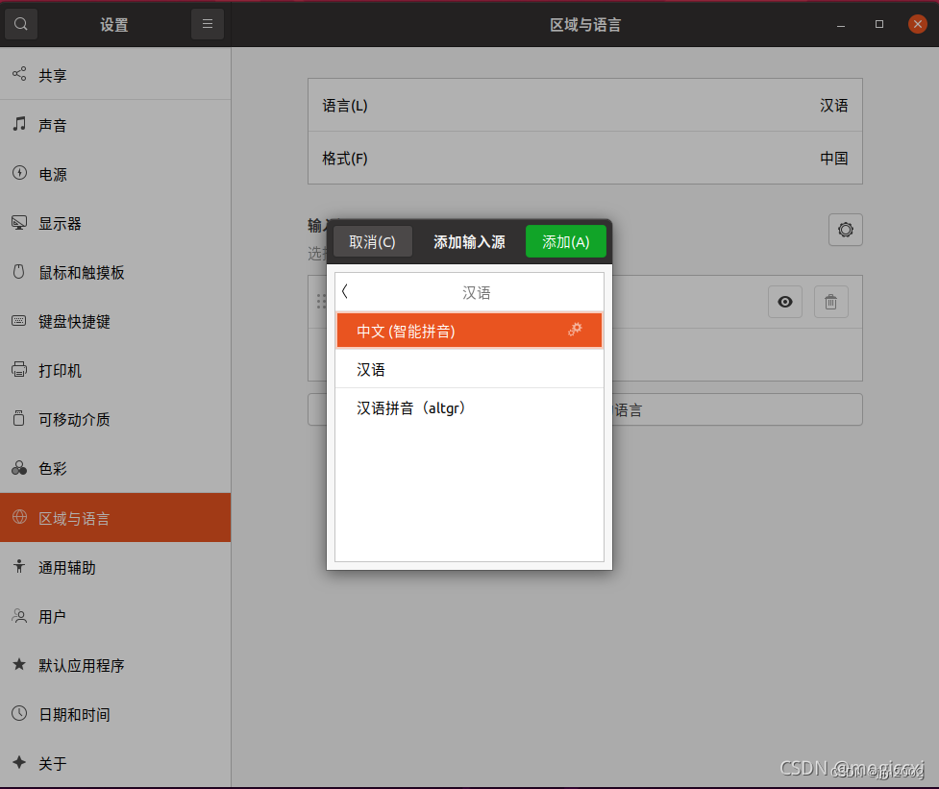Viewport: 939px width, 789px height.
Task: Maximize the Settings window
Action: 879,24
